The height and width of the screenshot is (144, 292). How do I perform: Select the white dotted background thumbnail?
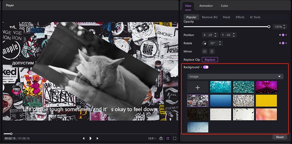click(221, 114)
